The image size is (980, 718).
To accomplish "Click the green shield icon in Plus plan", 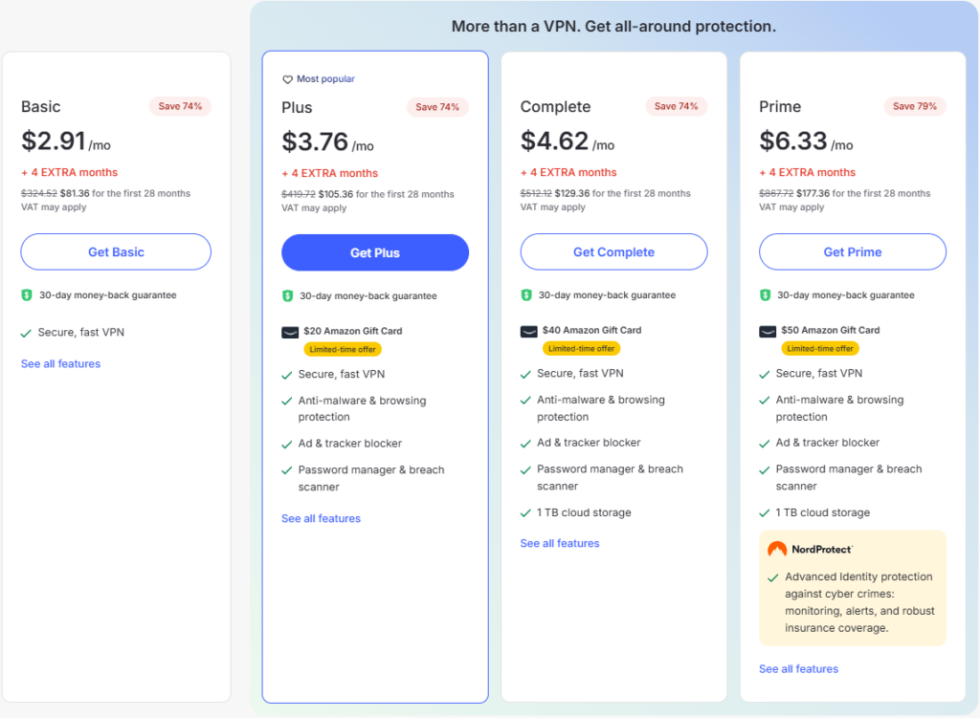I will click(x=287, y=296).
